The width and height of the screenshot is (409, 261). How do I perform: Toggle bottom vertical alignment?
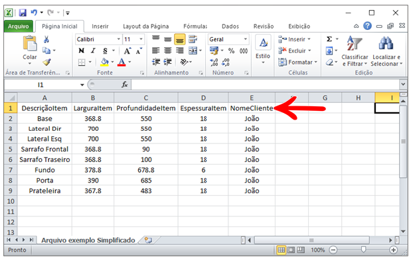[179, 39]
